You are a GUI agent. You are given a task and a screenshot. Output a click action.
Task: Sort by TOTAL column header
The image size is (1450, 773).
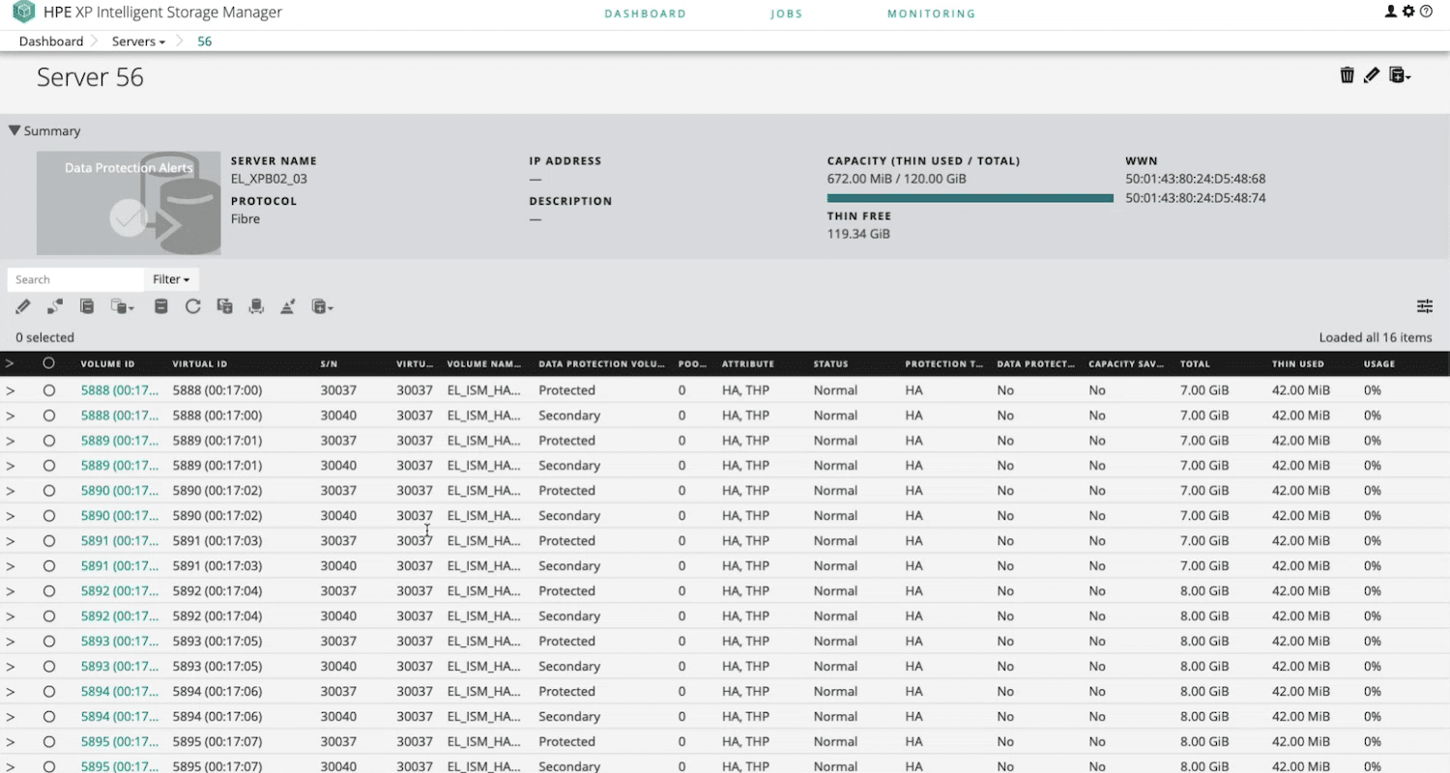coord(1195,364)
